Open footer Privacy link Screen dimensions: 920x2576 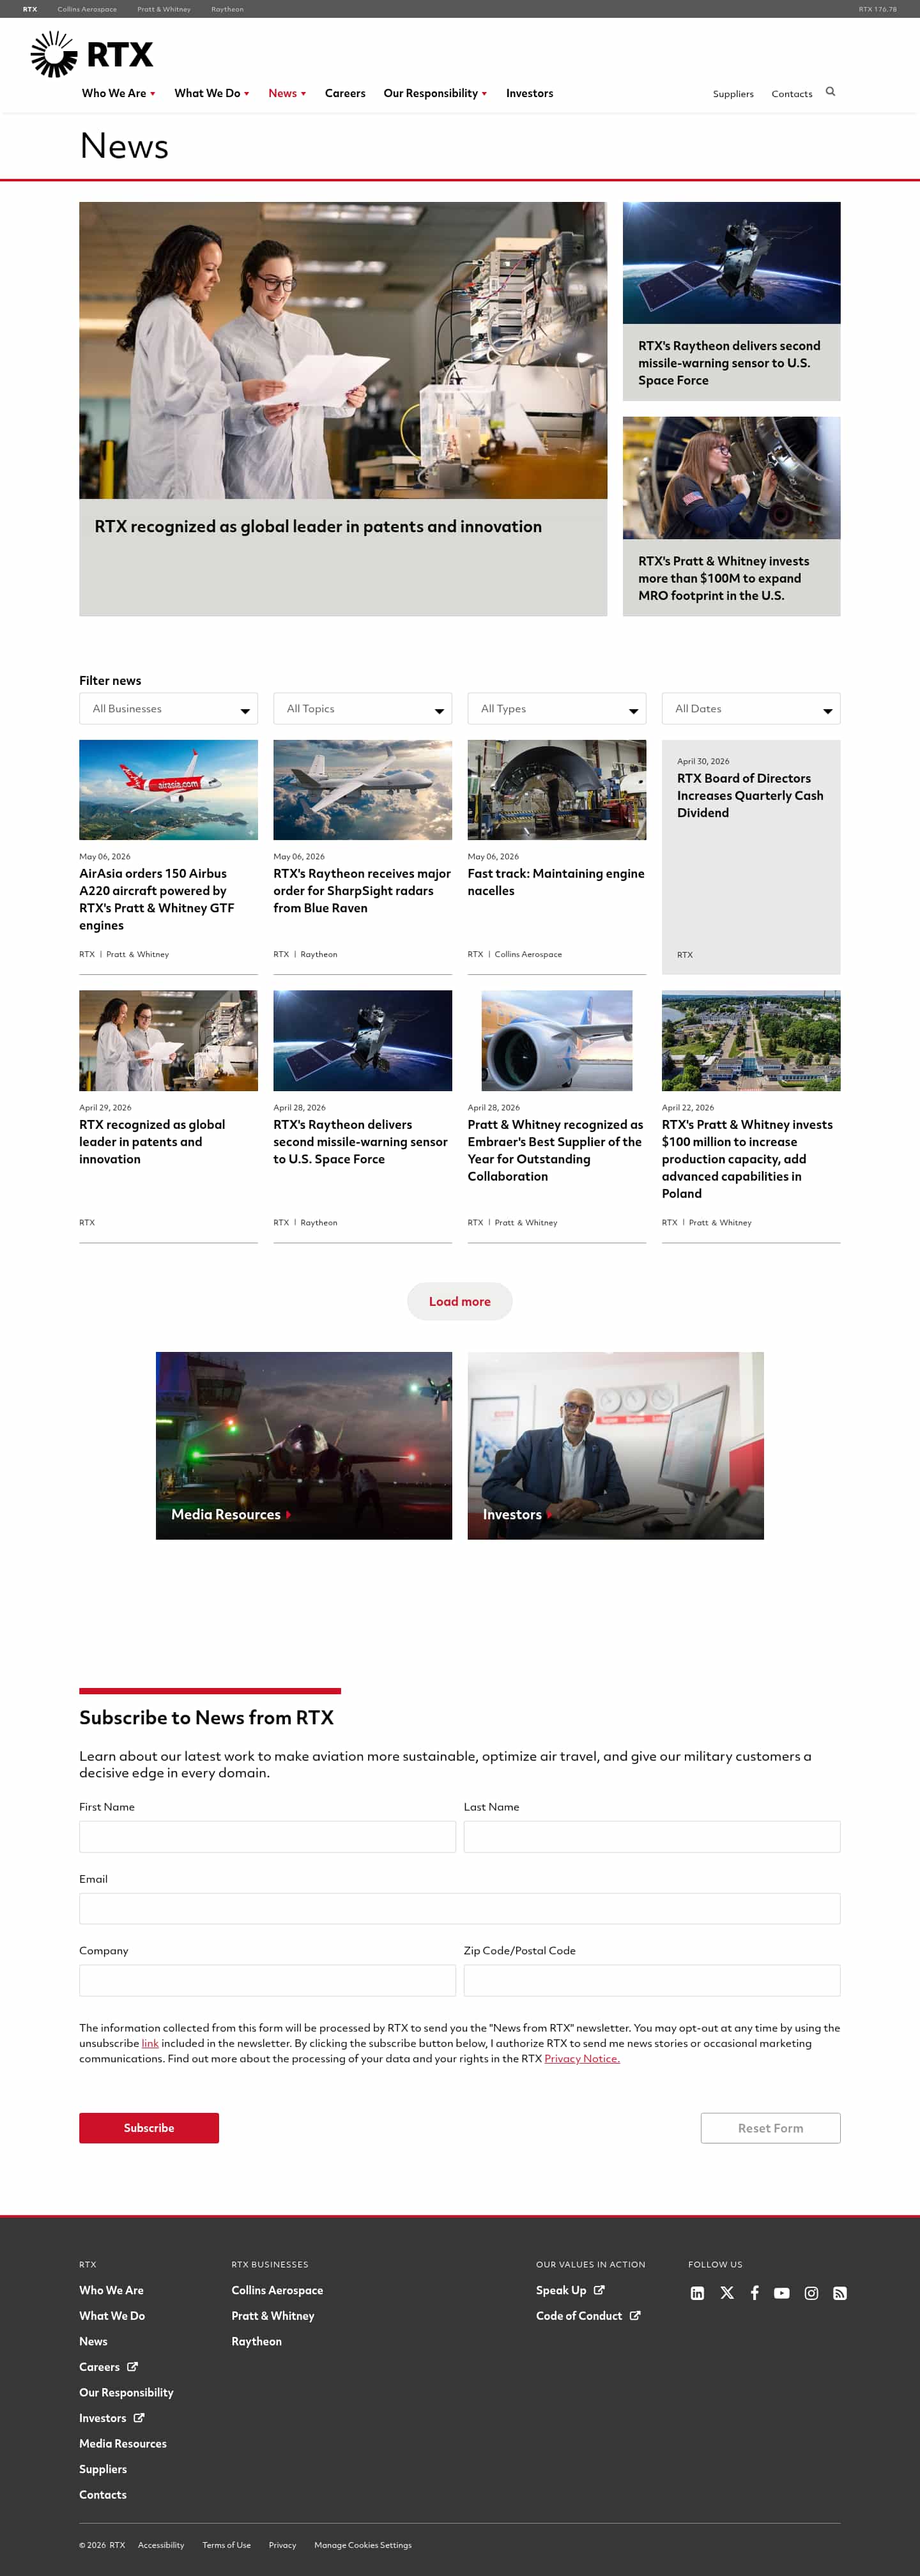click(282, 2545)
